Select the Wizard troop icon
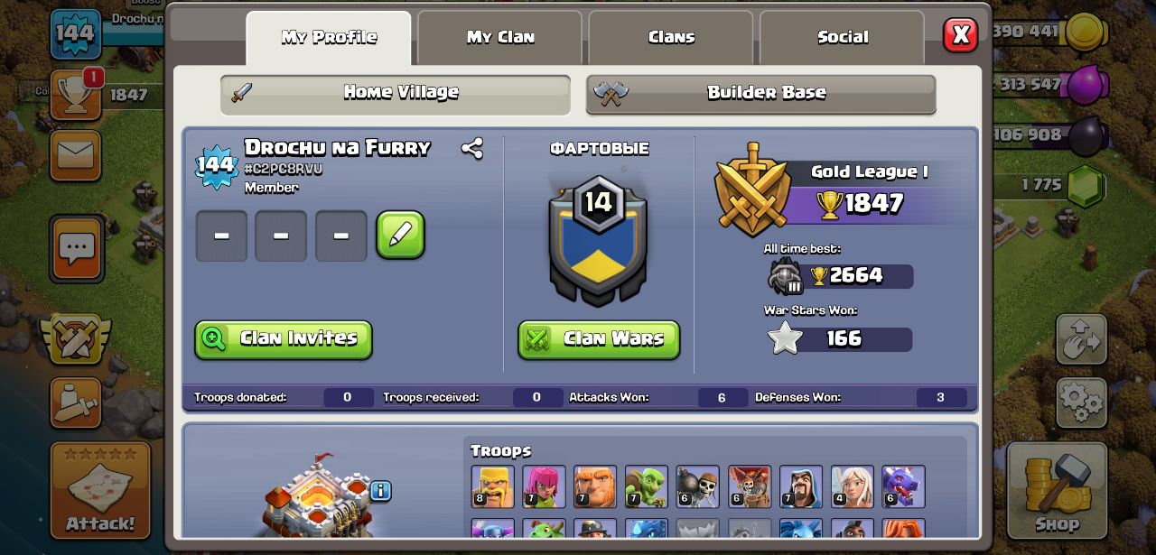Image resolution: width=1156 pixels, height=555 pixels. (x=801, y=486)
